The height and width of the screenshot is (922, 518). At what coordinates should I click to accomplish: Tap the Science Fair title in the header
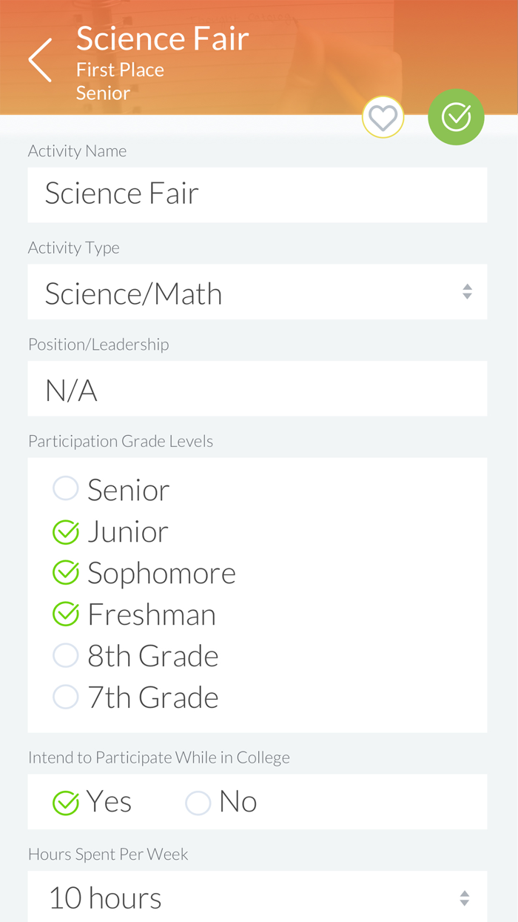point(162,38)
